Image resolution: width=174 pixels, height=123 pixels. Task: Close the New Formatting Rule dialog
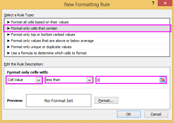[165, 3]
